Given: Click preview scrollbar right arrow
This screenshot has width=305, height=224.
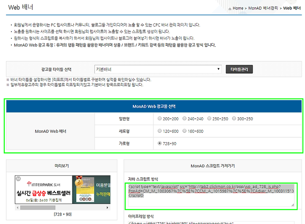Looking at the screenshot, I should [x=107, y=207].
